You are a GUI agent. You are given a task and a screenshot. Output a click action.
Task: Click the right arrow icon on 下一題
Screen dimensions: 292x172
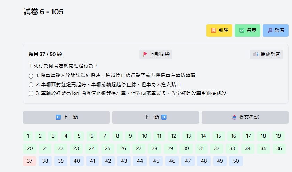pyautogui.click(x=164, y=117)
